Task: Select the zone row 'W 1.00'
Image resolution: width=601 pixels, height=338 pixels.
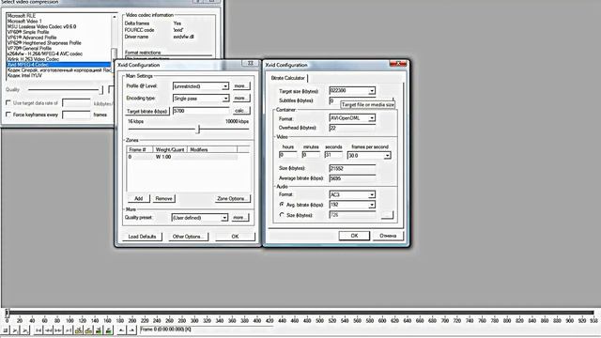Action: (x=182, y=157)
